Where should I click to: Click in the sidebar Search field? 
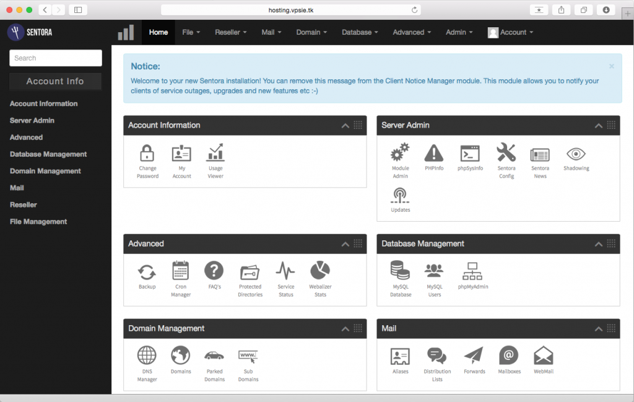56,58
